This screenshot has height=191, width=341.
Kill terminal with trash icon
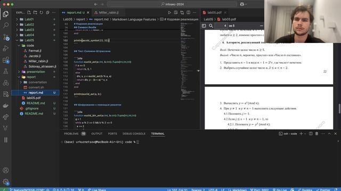tap(316, 134)
